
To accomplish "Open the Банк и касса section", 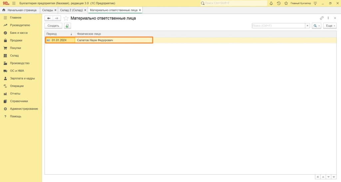I will click(x=19, y=33).
